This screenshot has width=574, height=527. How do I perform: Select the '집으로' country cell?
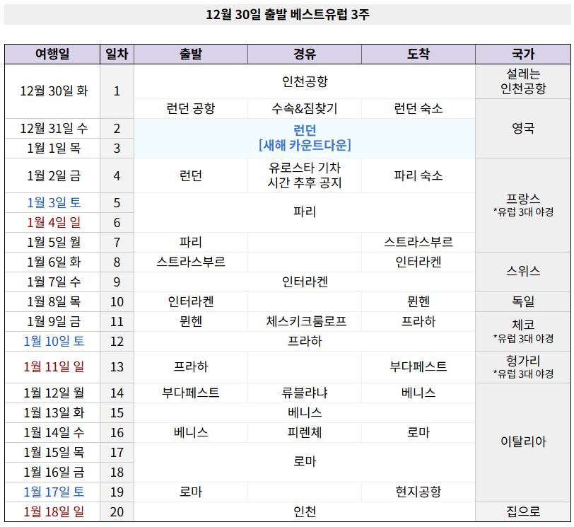(x=523, y=512)
